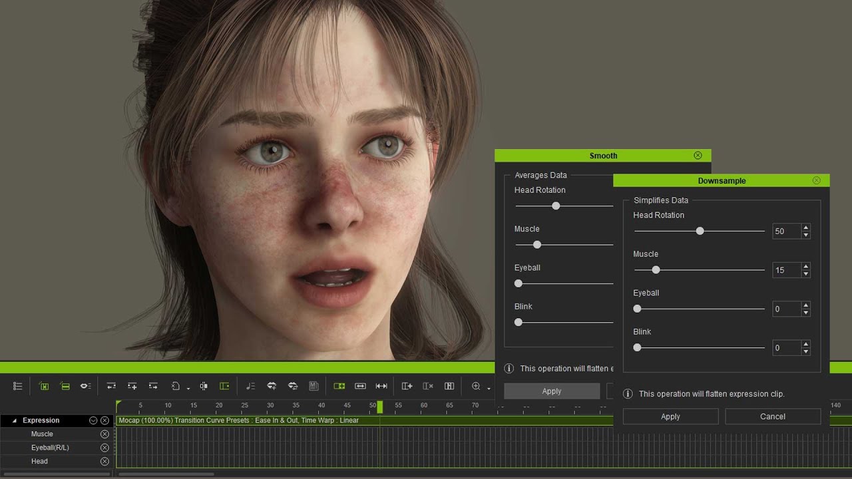
Task: Adjust Smooth Muscle slider handle
Action: point(537,245)
